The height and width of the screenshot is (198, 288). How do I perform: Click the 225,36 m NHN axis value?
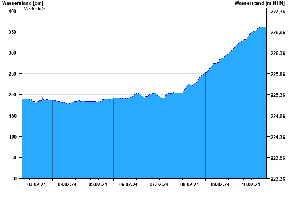tap(278, 95)
